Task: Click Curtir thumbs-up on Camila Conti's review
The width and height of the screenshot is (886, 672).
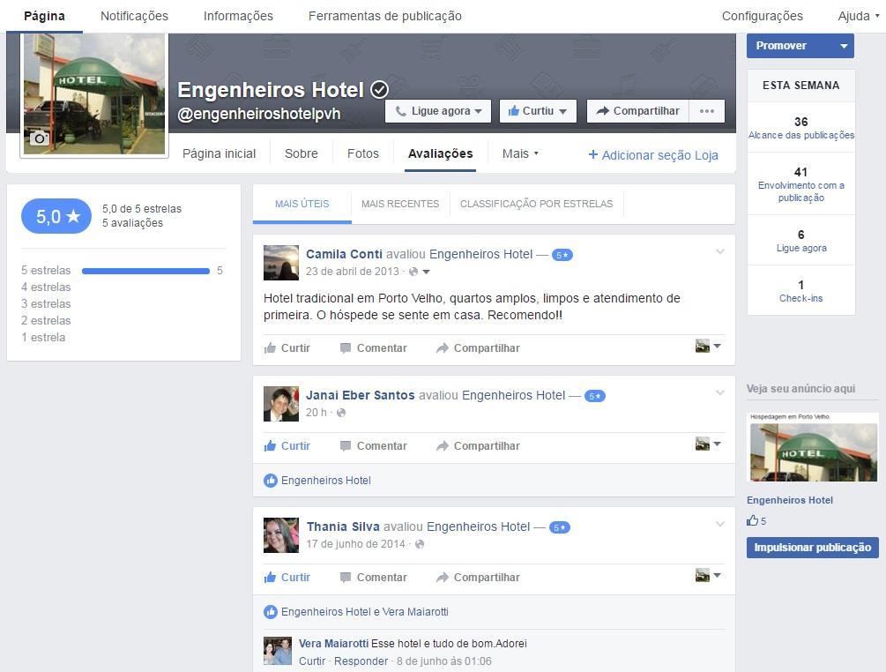Action: tap(287, 348)
